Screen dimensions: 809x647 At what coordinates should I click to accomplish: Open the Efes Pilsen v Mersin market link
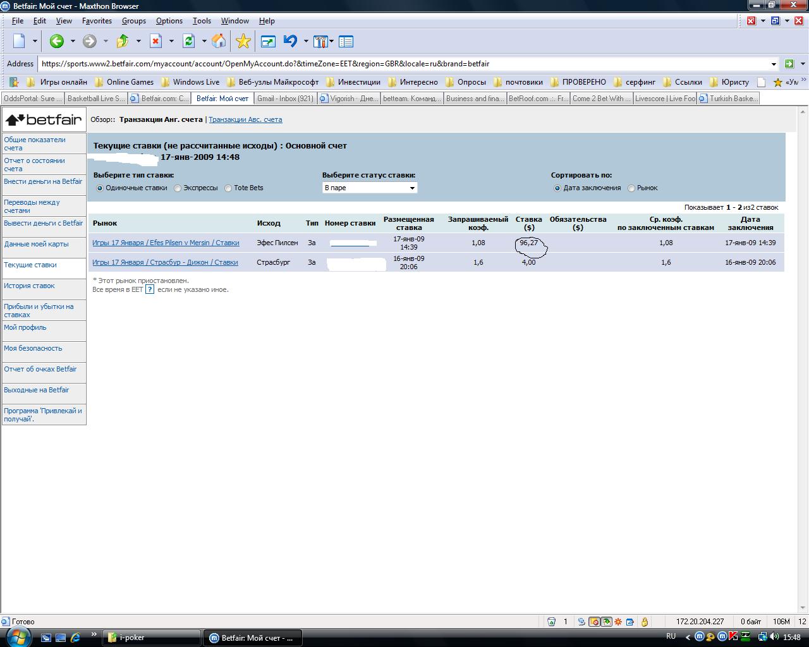[166, 243]
